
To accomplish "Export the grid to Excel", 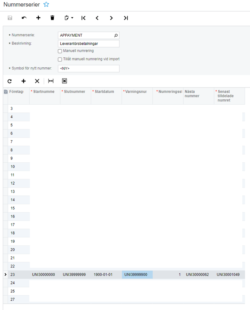I will point(65,81).
